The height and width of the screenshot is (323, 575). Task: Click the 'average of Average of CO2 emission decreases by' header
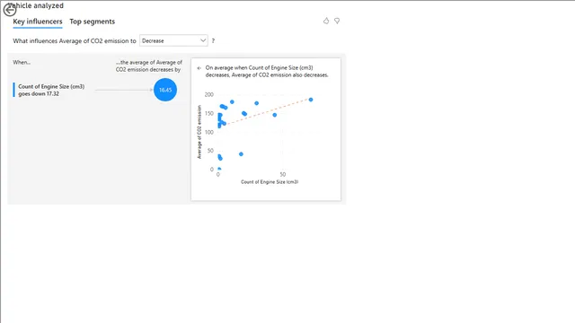[x=149, y=65]
